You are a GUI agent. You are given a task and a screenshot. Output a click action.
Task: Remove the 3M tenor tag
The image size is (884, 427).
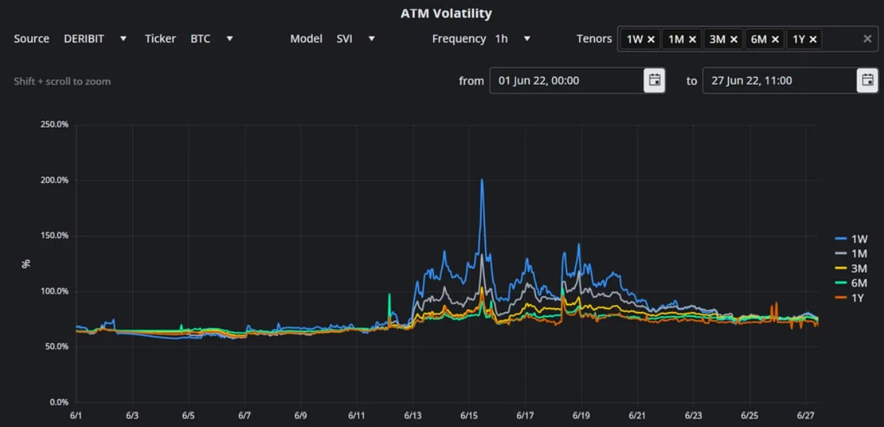734,40
